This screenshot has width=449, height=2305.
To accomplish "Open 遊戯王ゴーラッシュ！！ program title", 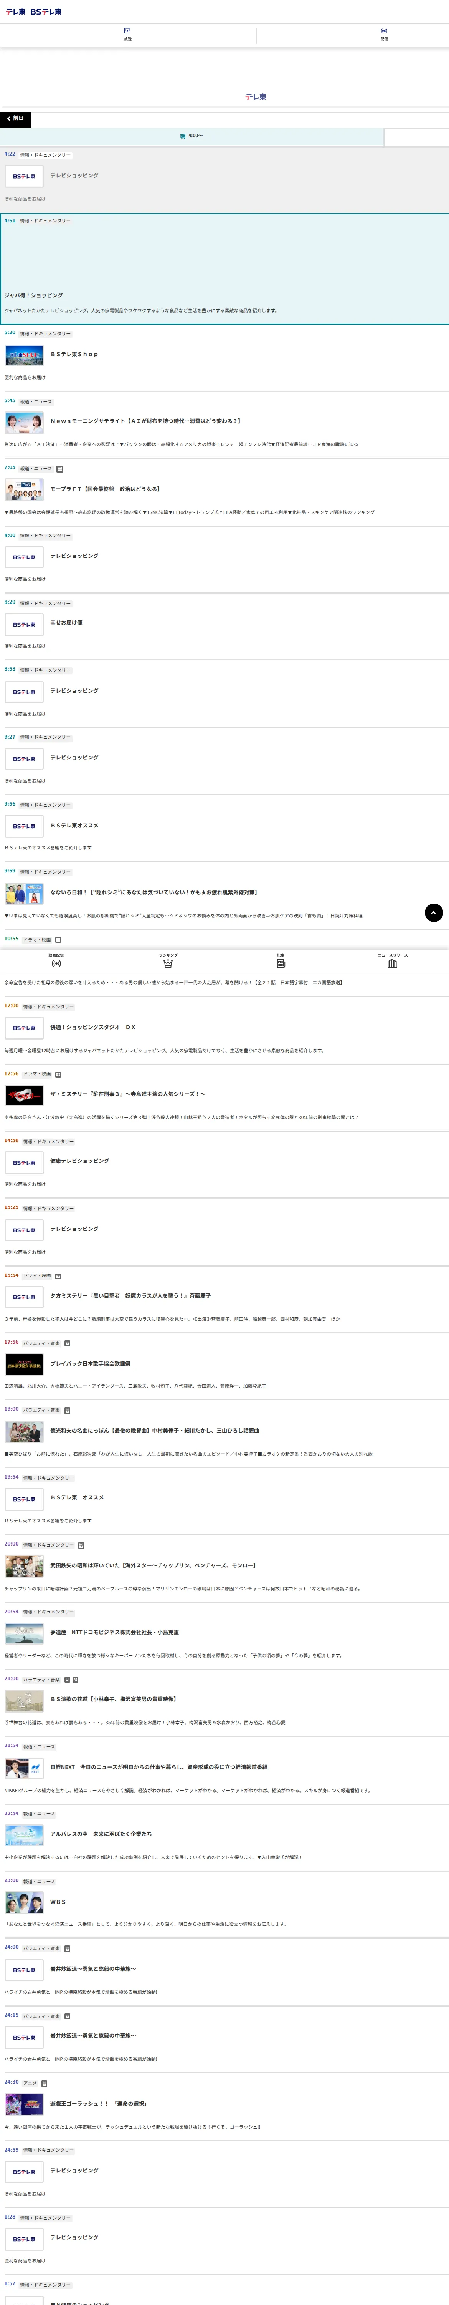I will pos(98,2104).
